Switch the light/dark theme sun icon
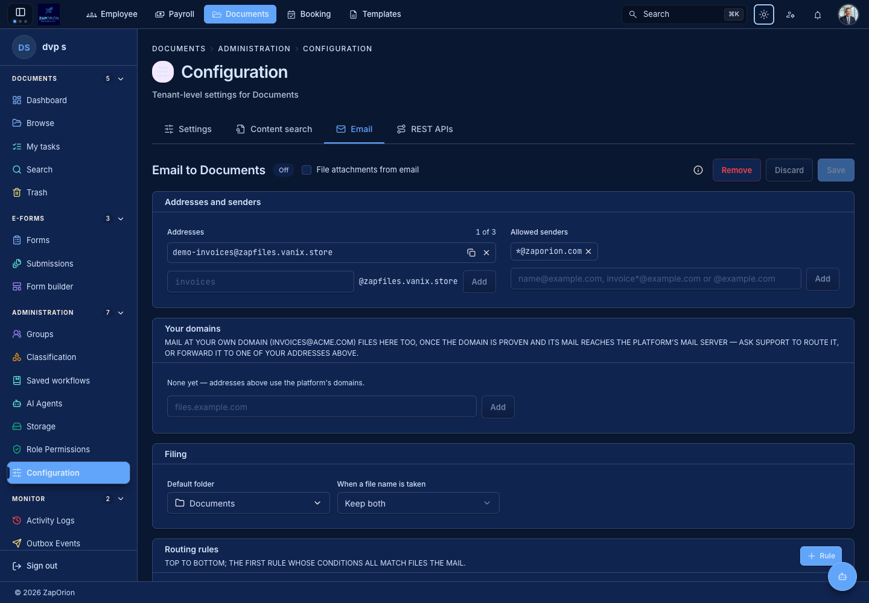 764,14
